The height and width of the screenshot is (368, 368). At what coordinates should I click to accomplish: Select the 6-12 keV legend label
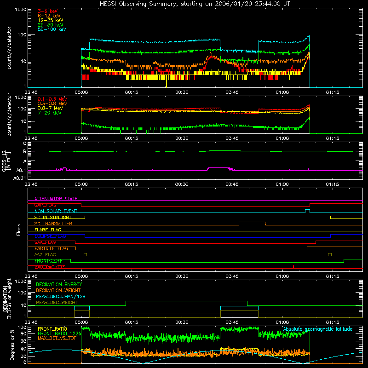49,16
